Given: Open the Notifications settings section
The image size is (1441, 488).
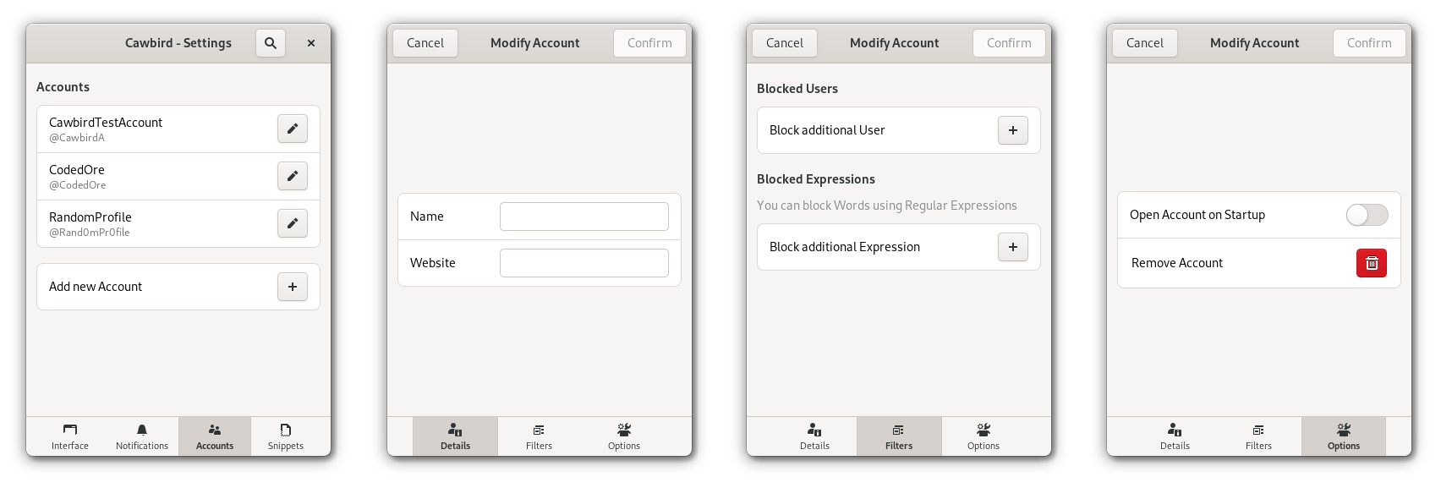Looking at the screenshot, I should tap(141, 436).
